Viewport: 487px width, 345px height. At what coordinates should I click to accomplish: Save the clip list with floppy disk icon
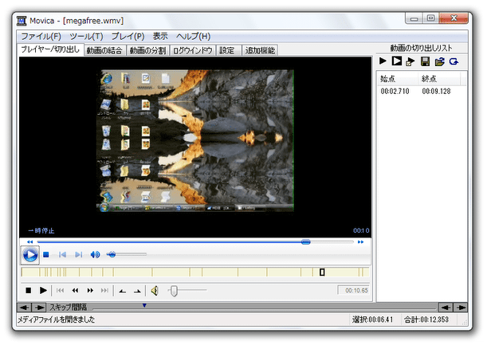[425, 61]
